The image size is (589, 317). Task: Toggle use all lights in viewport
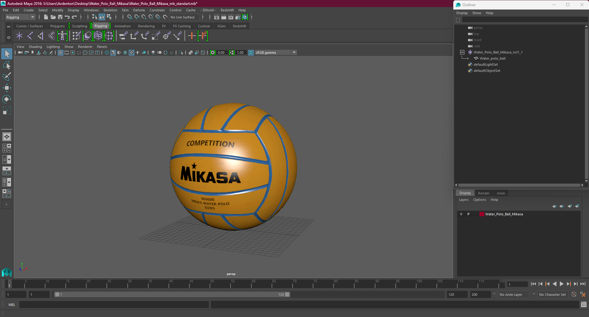click(138, 53)
